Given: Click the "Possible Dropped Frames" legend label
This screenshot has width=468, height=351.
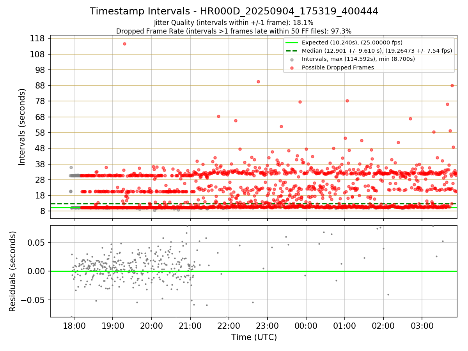Looking at the screenshot, I should (x=338, y=67).
